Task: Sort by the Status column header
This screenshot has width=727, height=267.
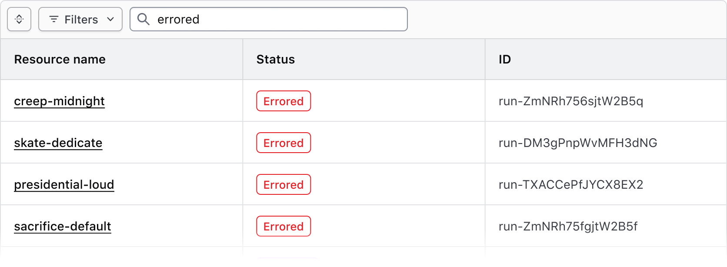Action: [x=275, y=59]
